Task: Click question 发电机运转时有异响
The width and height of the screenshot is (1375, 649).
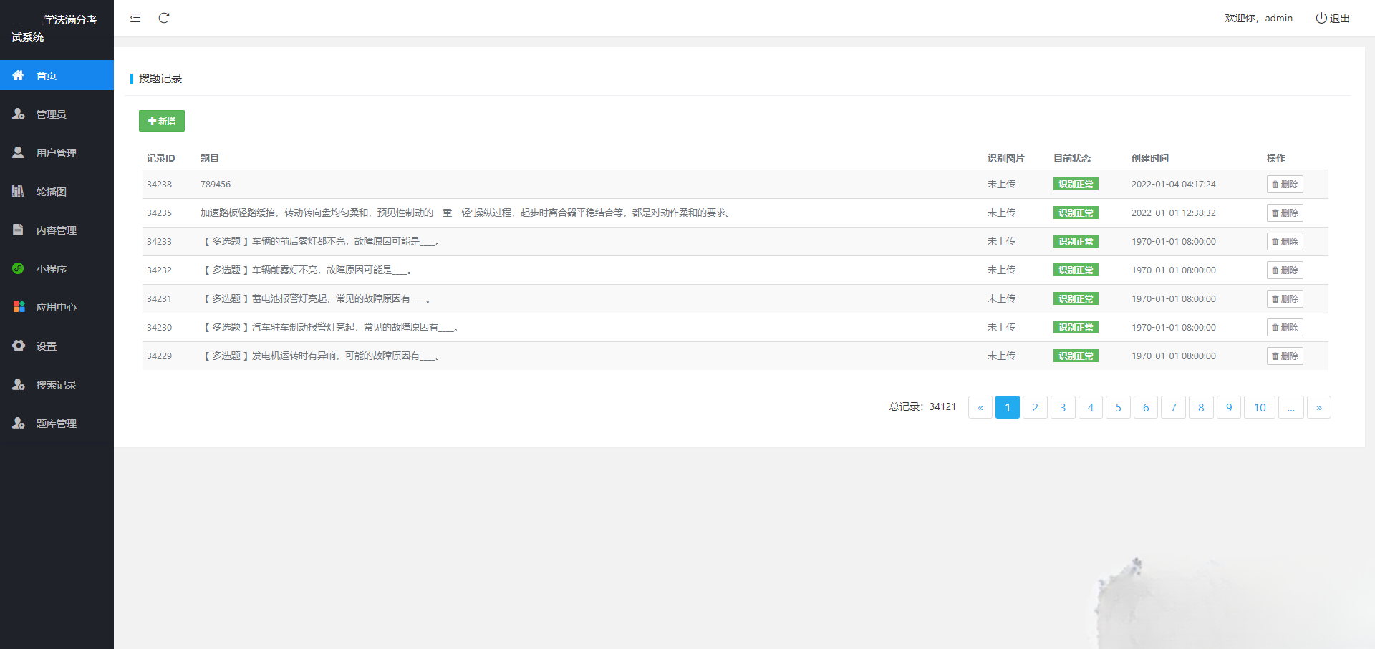Action: pos(320,356)
